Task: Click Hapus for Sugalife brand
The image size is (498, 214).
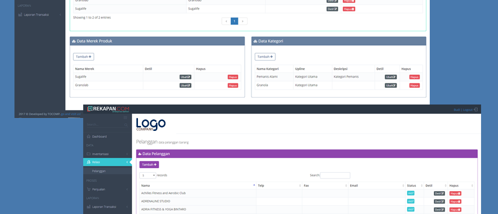Action: [233, 77]
